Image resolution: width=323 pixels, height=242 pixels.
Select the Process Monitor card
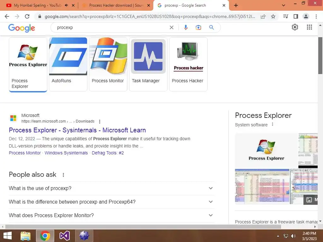tap(108, 64)
